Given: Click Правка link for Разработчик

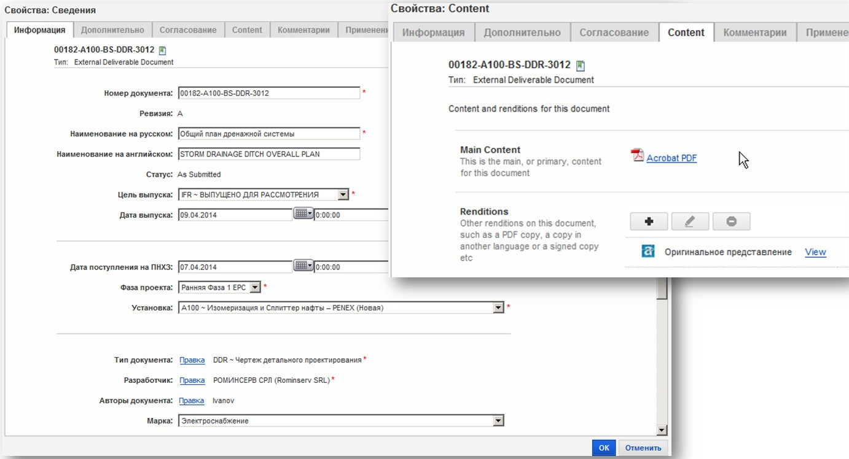Looking at the screenshot, I should pos(192,380).
